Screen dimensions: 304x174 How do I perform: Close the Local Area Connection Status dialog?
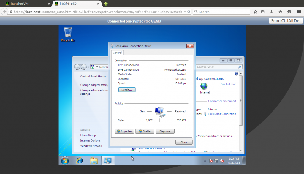point(190,46)
